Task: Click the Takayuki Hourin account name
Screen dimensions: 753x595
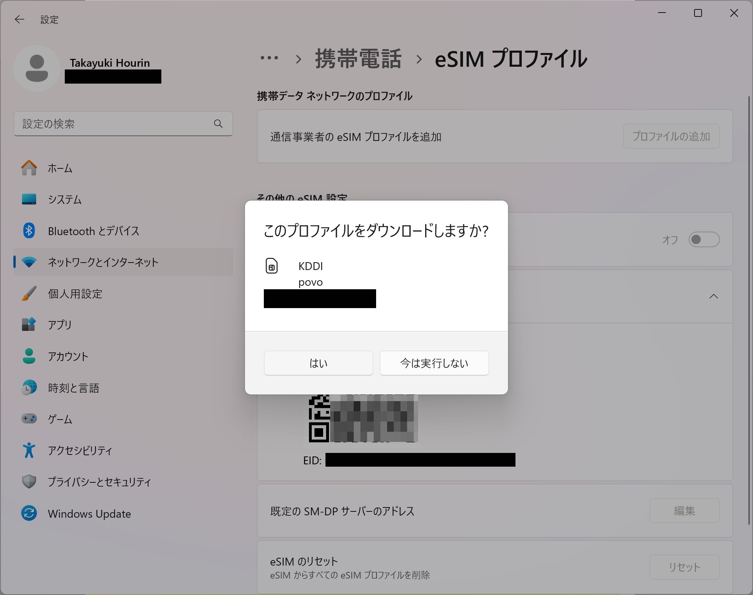Action: click(110, 63)
